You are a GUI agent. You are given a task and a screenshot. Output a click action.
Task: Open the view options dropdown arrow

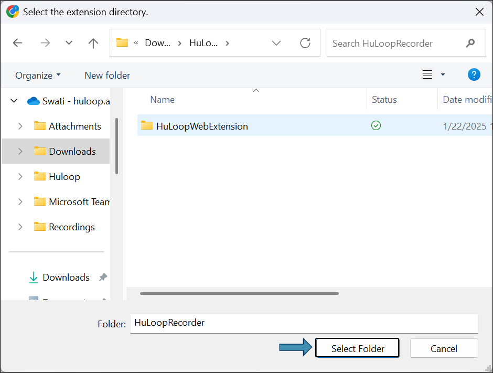443,75
